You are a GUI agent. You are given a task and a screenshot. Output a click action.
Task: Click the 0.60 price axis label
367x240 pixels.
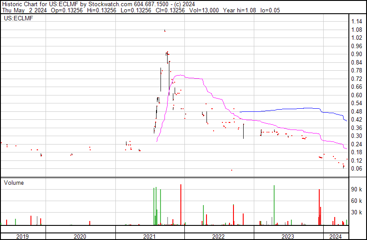[x=357, y=95]
